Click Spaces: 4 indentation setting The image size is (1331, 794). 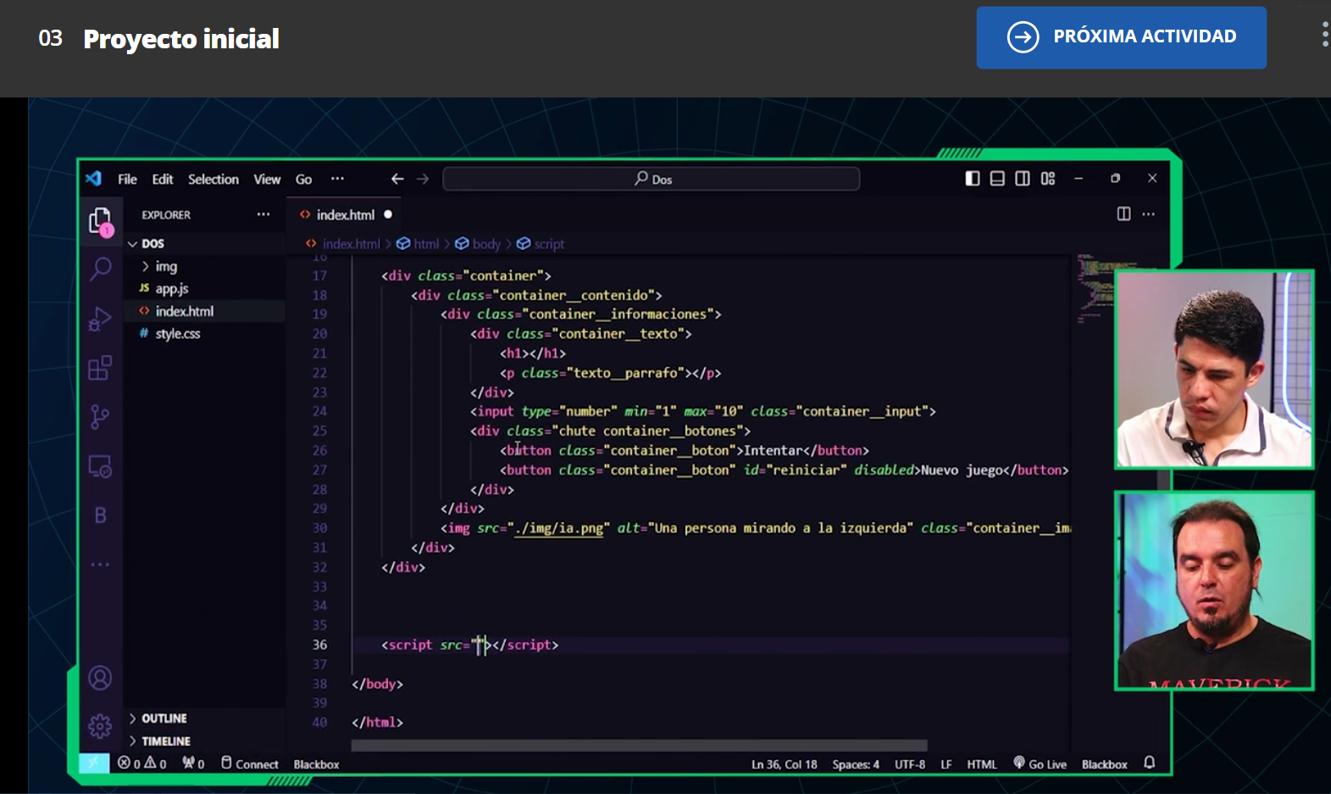[855, 764]
